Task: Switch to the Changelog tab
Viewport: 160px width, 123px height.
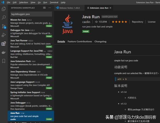Action: point(101,42)
